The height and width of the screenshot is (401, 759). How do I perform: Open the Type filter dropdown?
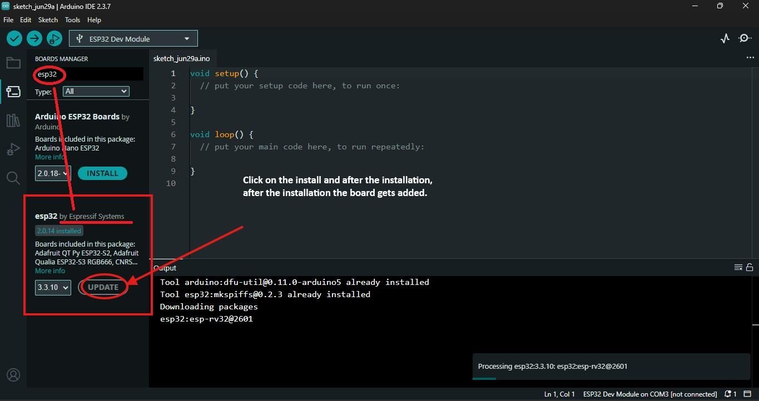point(96,91)
